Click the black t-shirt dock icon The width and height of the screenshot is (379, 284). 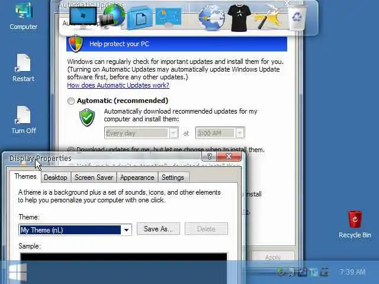[x=239, y=18]
